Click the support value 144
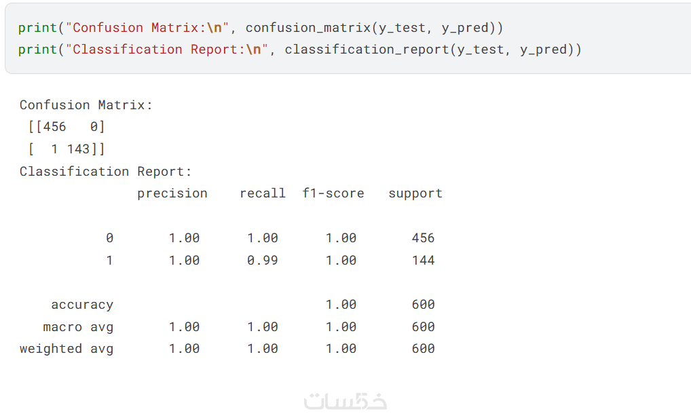The width and height of the screenshot is (691, 418). (x=423, y=261)
